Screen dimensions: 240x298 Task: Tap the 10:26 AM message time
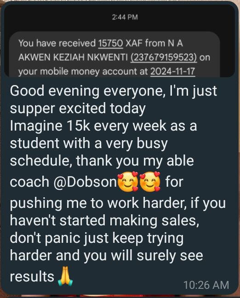point(206,285)
